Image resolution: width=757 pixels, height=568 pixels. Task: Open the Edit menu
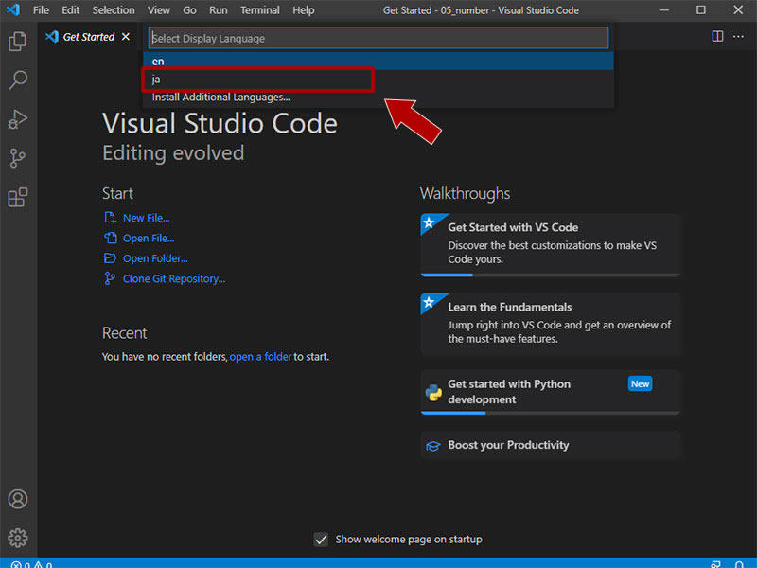[70, 10]
